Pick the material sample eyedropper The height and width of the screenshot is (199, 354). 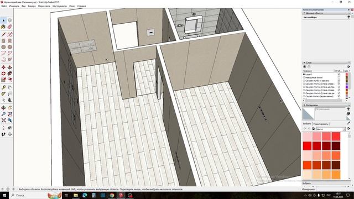click(x=348, y=123)
